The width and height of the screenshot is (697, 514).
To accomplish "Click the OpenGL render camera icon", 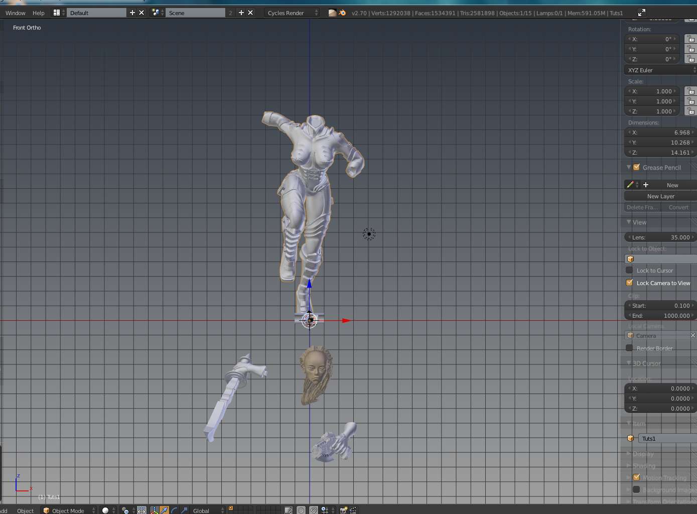I will (x=343, y=510).
